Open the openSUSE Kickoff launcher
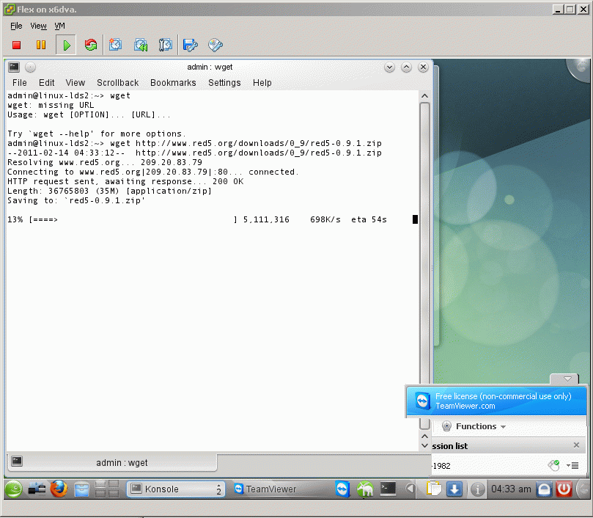Viewport: 593px width, 518px height. [x=14, y=489]
